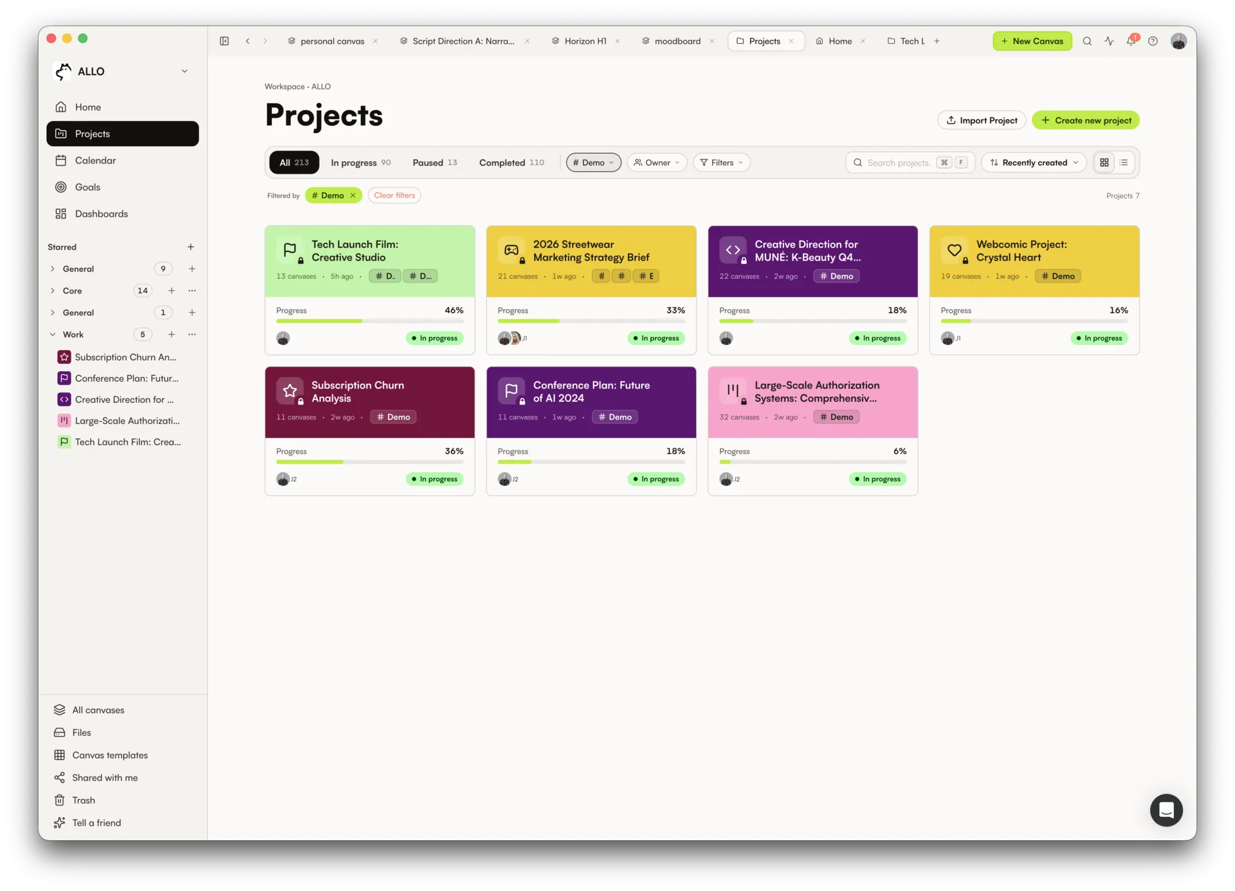Viewport: 1235px width, 891px height.
Task: Click New Canvas button
Action: pyautogui.click(x=1032, y=41)
